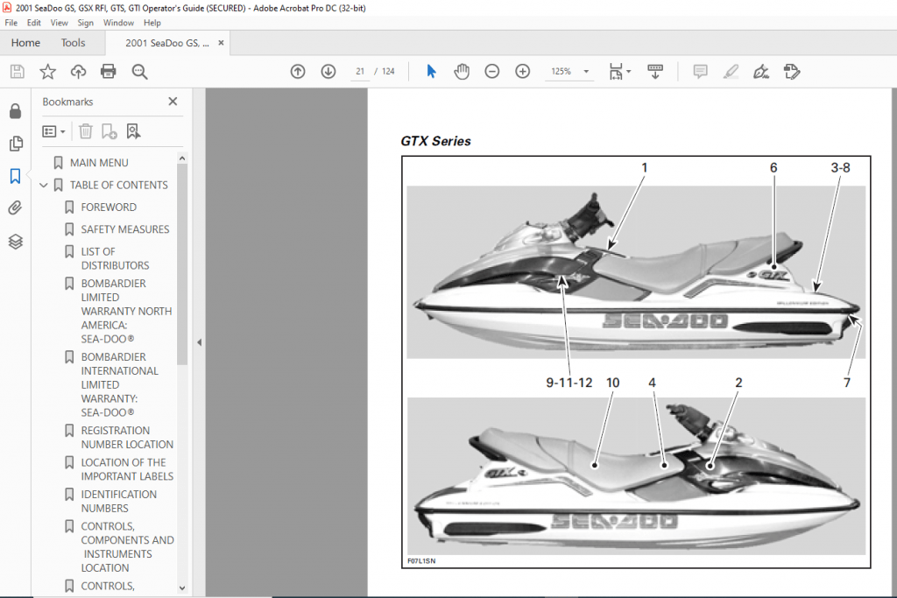Click the stamp tool icon
897x598 pixels.
[792, 72]
